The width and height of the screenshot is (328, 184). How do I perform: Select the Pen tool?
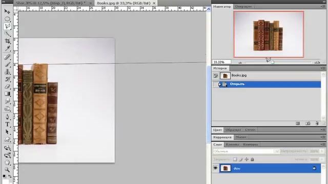[7, 117]
